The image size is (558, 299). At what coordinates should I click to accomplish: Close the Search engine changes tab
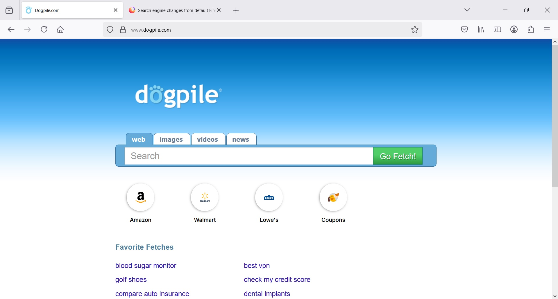[x=219, y=10]
